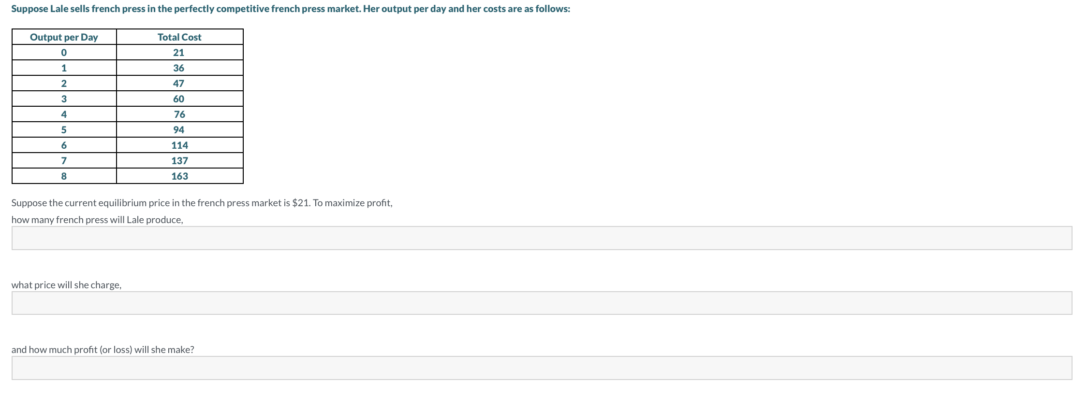Click the profit or loss answer field

click(x=542, y=368)
